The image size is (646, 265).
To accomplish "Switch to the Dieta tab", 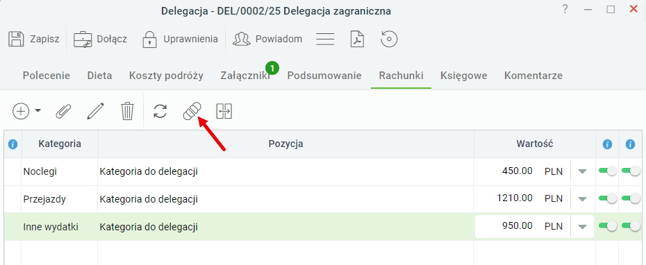I will click(100, 76).
